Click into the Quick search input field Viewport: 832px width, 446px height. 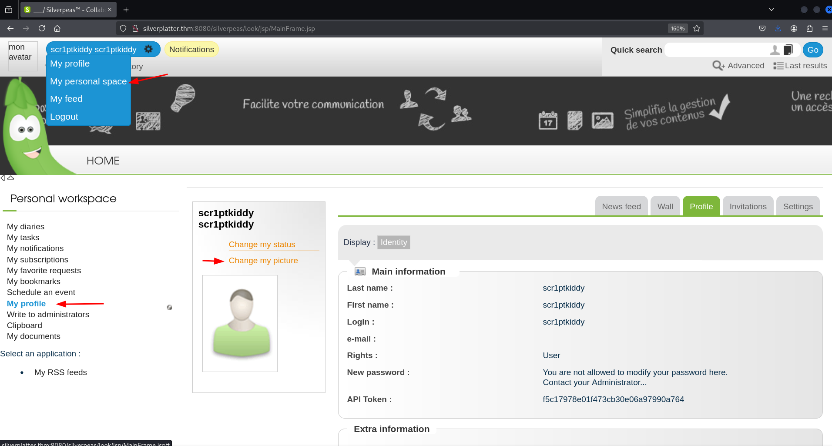[716, 50]
